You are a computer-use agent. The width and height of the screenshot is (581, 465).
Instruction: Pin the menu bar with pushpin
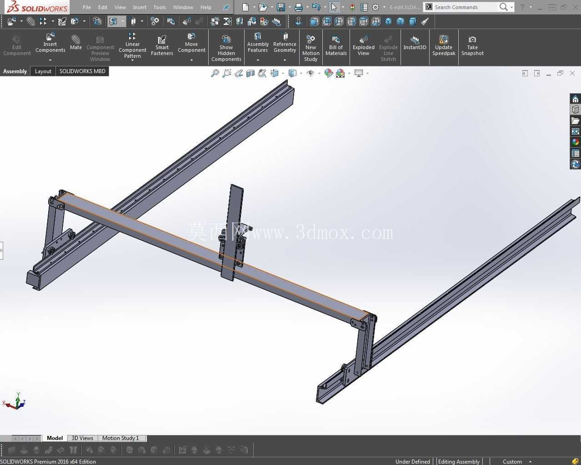click(226, 7)
